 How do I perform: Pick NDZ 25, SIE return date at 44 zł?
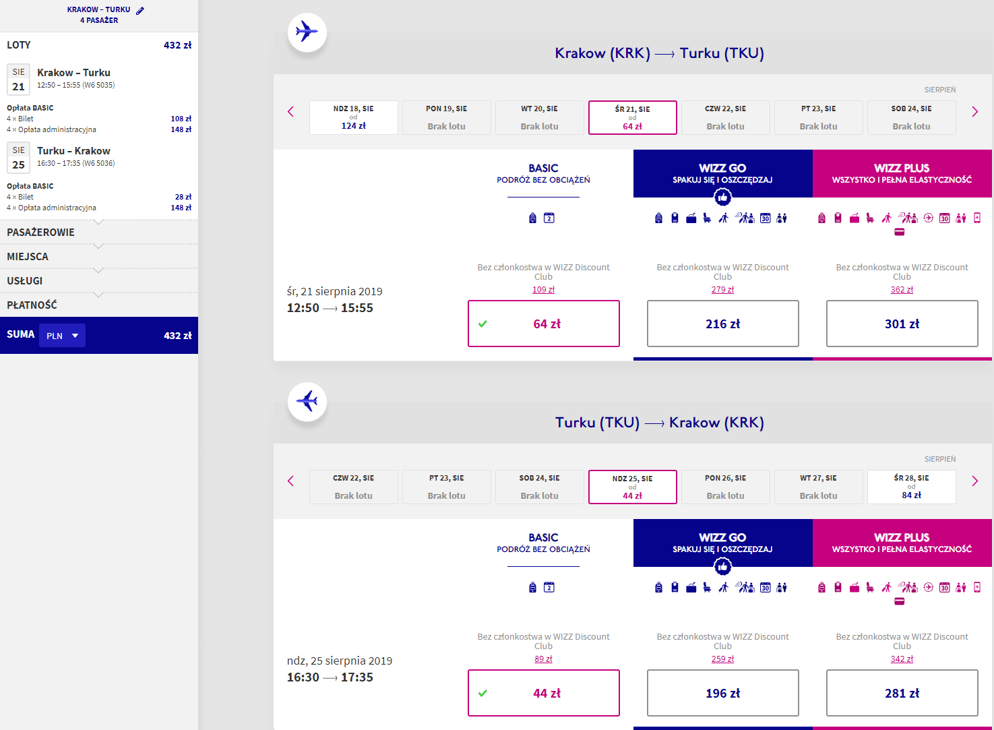pos(633,487)
